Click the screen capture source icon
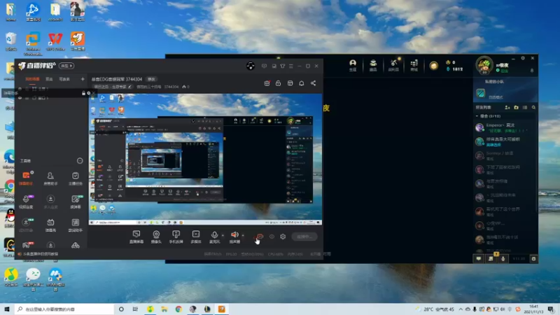Viewport: 560px width, 315px height. click(136, 234)
